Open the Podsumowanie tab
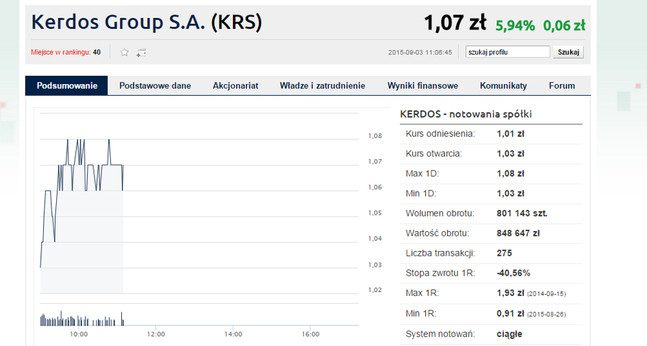This screenshot has height=346, width=647. point(67,85)
